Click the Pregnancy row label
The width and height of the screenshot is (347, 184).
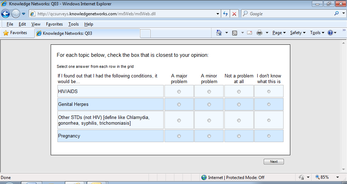[69, 136]
